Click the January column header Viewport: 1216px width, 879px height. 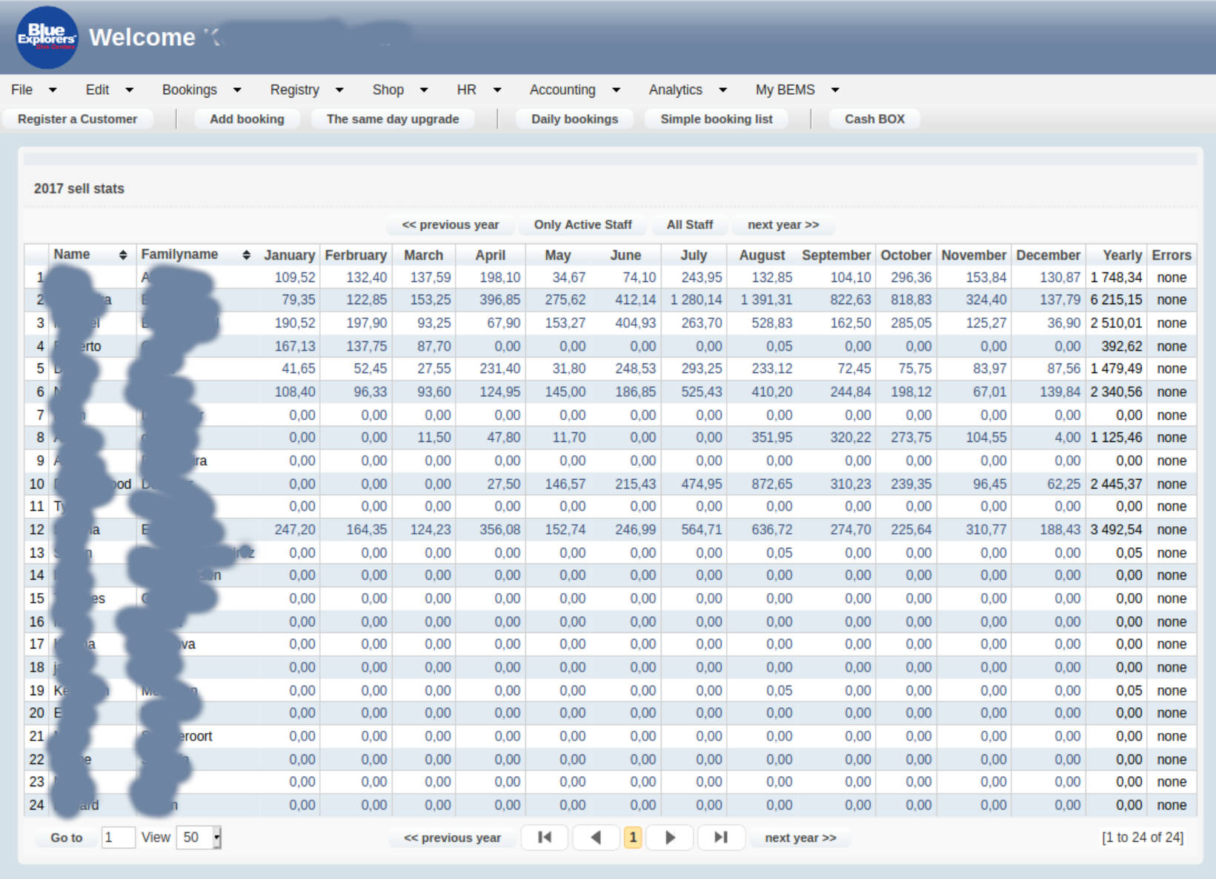289,255
